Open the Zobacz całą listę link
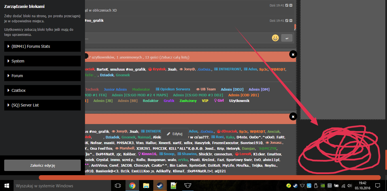The width and height of the screenshot is (387, 191). click(x=174, y=57)
